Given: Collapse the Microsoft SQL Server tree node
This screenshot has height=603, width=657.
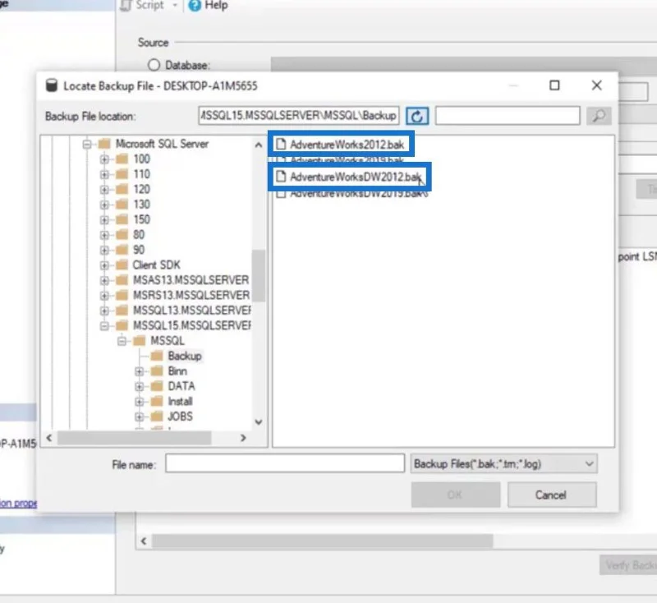Looking at the screenshot, I should 87,145.
